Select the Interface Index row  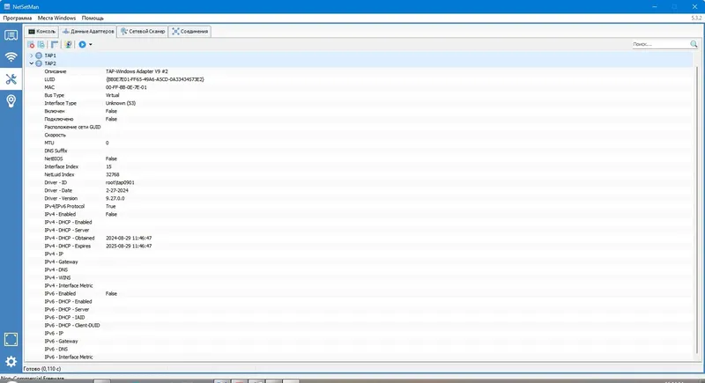point(360,166)
